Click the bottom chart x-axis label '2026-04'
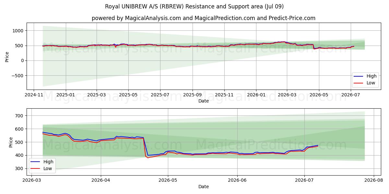The height and width of the screenshot is (194, 389). tap(101, 180)
